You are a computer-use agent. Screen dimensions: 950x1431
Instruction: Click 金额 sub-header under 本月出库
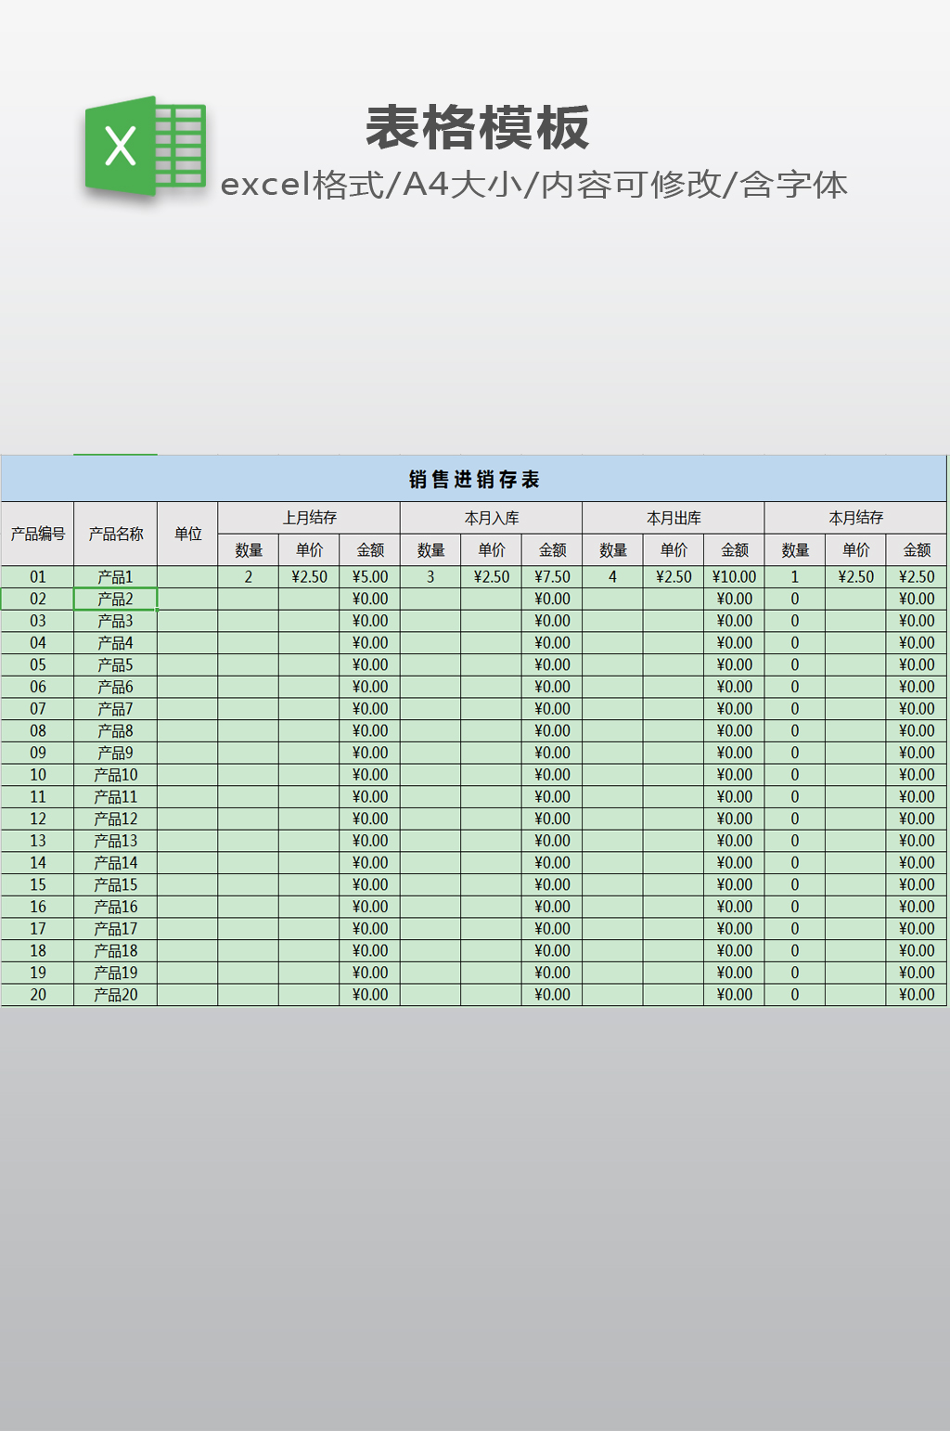[735, 550]
